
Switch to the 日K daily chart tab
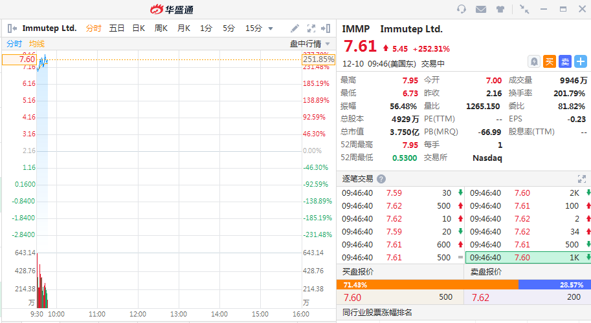(x=139, y=28)
